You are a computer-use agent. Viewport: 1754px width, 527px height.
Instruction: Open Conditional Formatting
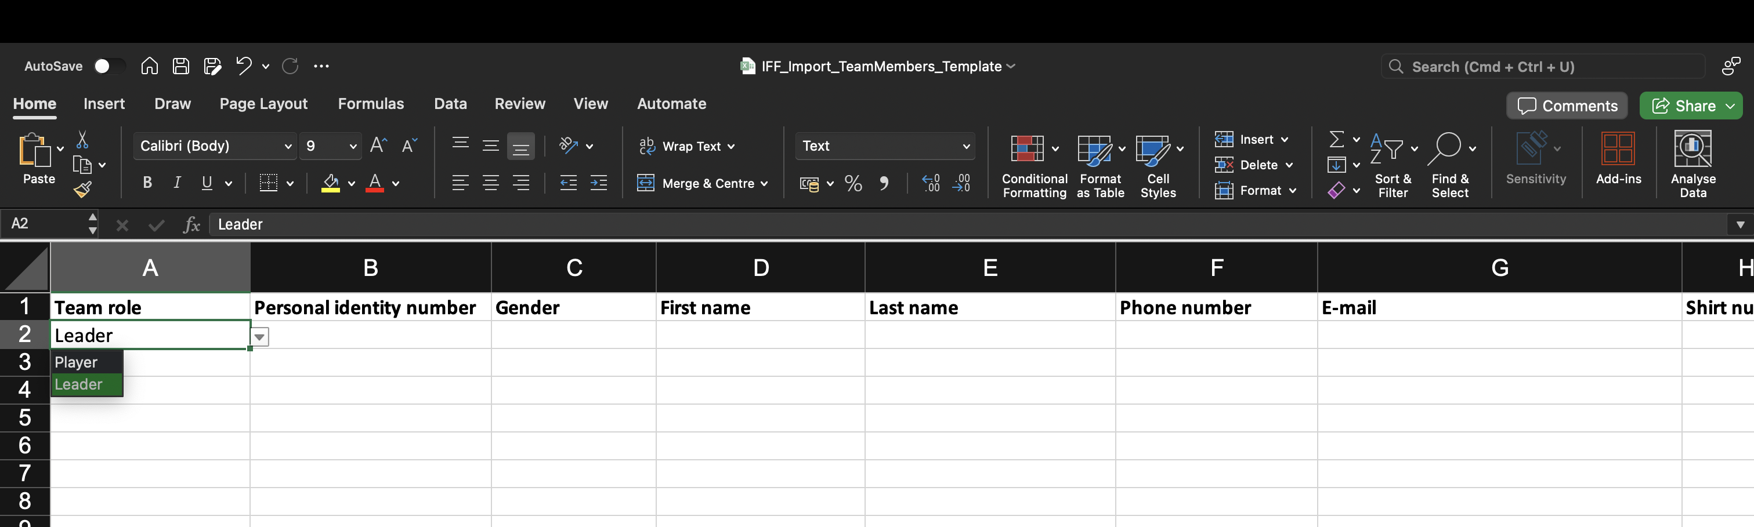click(1033, 165)
